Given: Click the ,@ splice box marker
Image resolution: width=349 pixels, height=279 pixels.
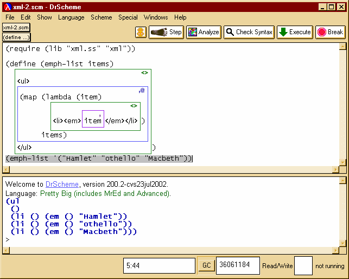Looking at the screenshot, I should (x=142, y=90).
